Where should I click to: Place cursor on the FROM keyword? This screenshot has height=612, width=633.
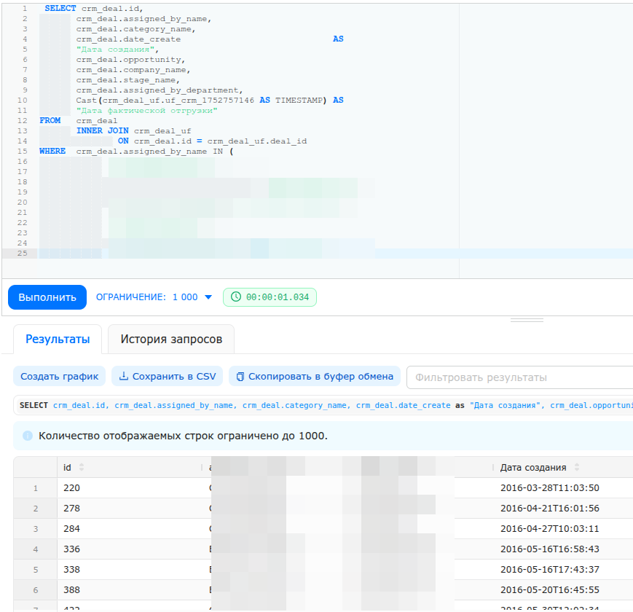pos(50,121)
